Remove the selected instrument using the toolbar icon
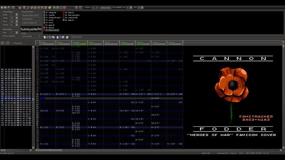This screenshot has width=285, height=160. (50, 37)
